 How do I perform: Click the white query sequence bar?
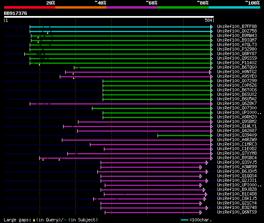point(109,17)
